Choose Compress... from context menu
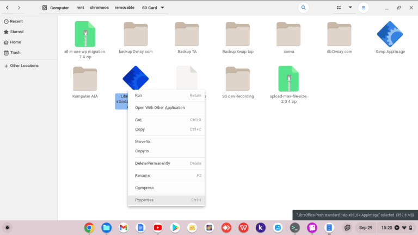The width and height of the screenshot is (418, 235). point(167,188)
